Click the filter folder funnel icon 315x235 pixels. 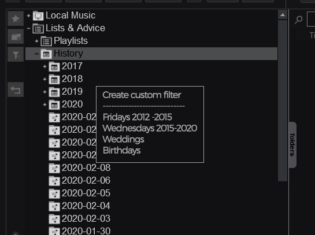(16, 54)
